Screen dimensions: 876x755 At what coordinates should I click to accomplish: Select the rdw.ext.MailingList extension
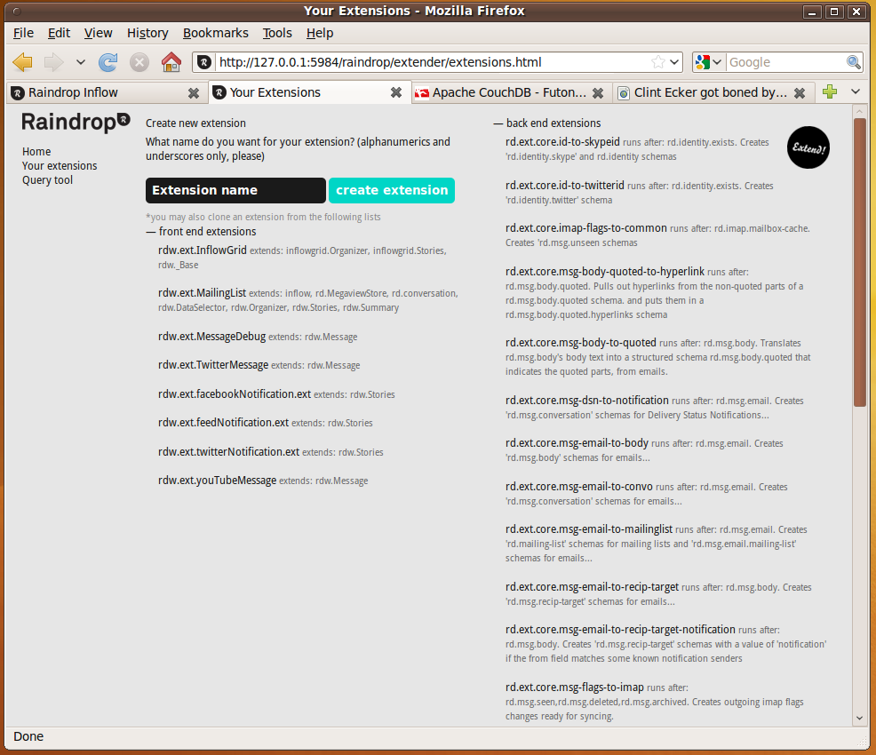click(x=203, y=292)
